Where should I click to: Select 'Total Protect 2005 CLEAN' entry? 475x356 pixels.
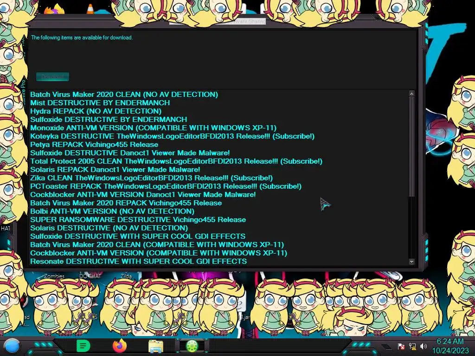(176, 161)
